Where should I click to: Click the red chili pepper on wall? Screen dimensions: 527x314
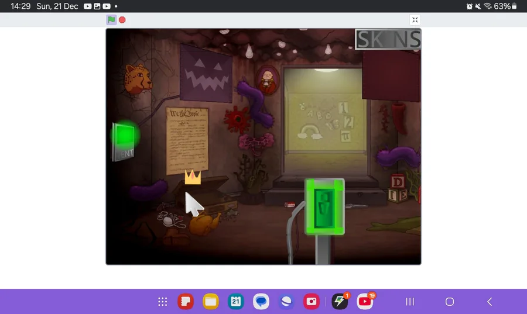pos(399,118)
